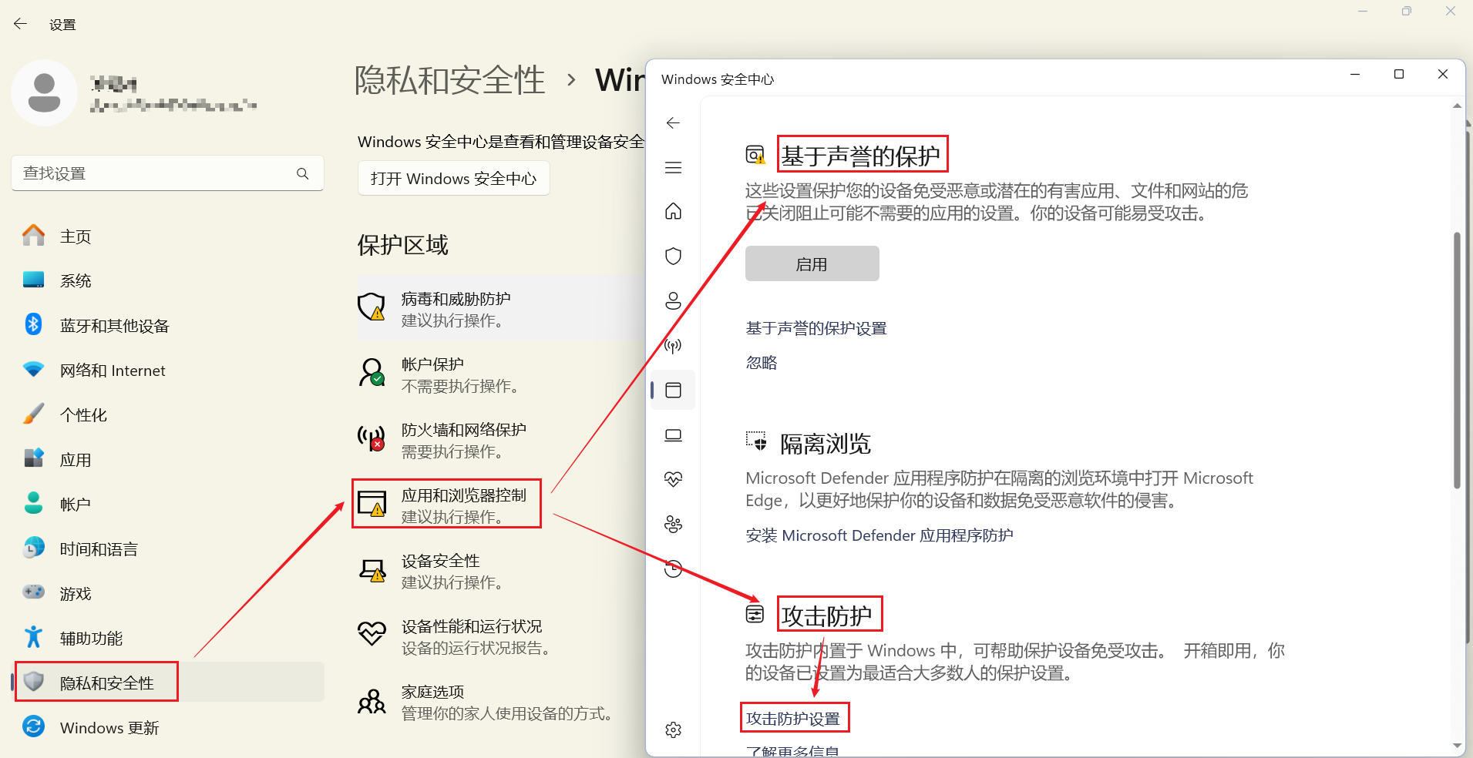This screenshot has height=758, width=1473.
Task: Open 攻击防护设置 link
Action: coord(792,719)
